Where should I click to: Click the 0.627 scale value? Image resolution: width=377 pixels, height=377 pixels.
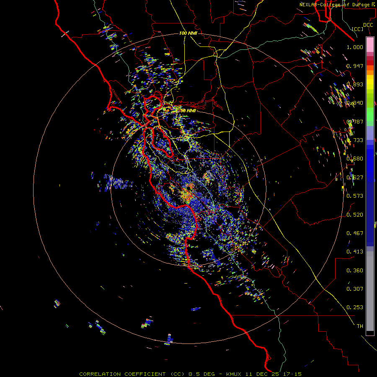coord(355,178)
